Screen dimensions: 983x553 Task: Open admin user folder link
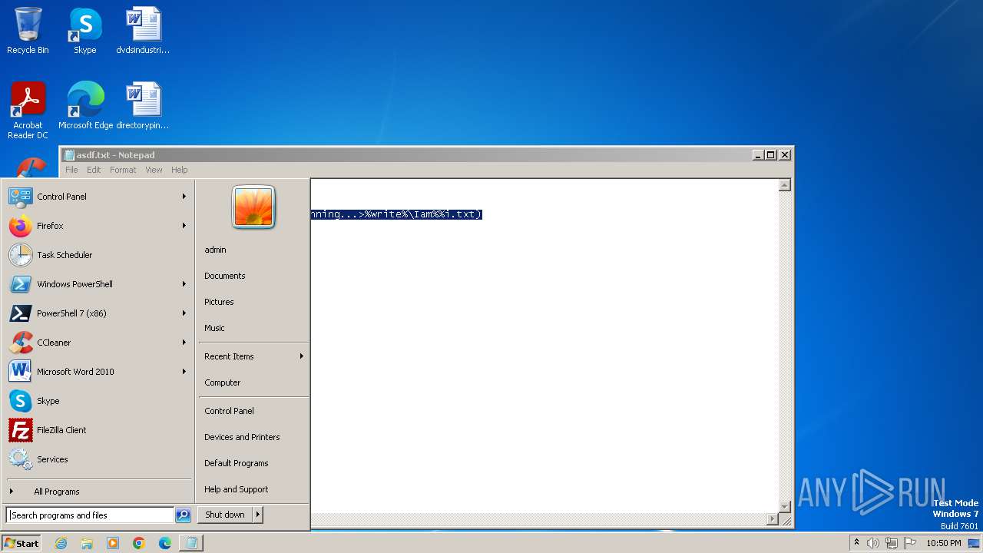(253, 250)
